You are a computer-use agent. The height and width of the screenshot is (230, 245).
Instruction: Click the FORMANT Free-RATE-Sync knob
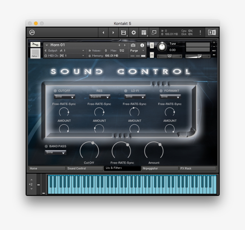[x=170, y=112]
